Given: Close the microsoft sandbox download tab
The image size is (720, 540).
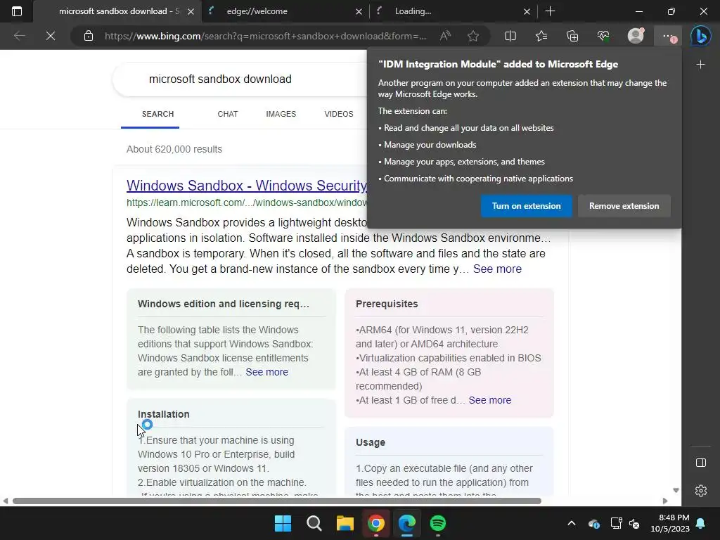Looking at the screenshot, I should tap(191, 11).
